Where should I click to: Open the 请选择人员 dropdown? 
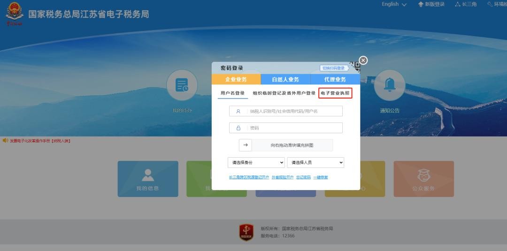coord(315,162)
